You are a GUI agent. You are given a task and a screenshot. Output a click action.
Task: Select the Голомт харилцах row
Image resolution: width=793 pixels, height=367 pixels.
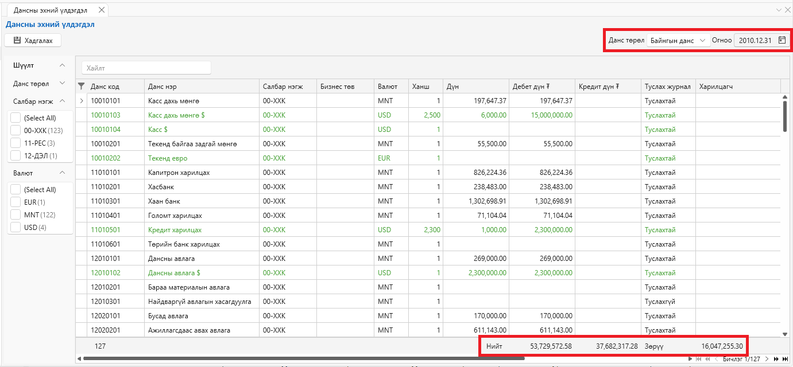[428, 216]
